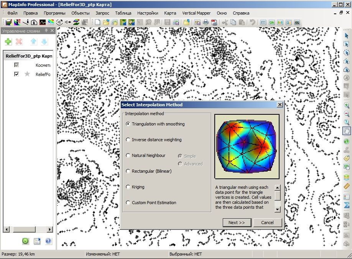Click the red X Remove Layer icon

(x=19, y=41)
